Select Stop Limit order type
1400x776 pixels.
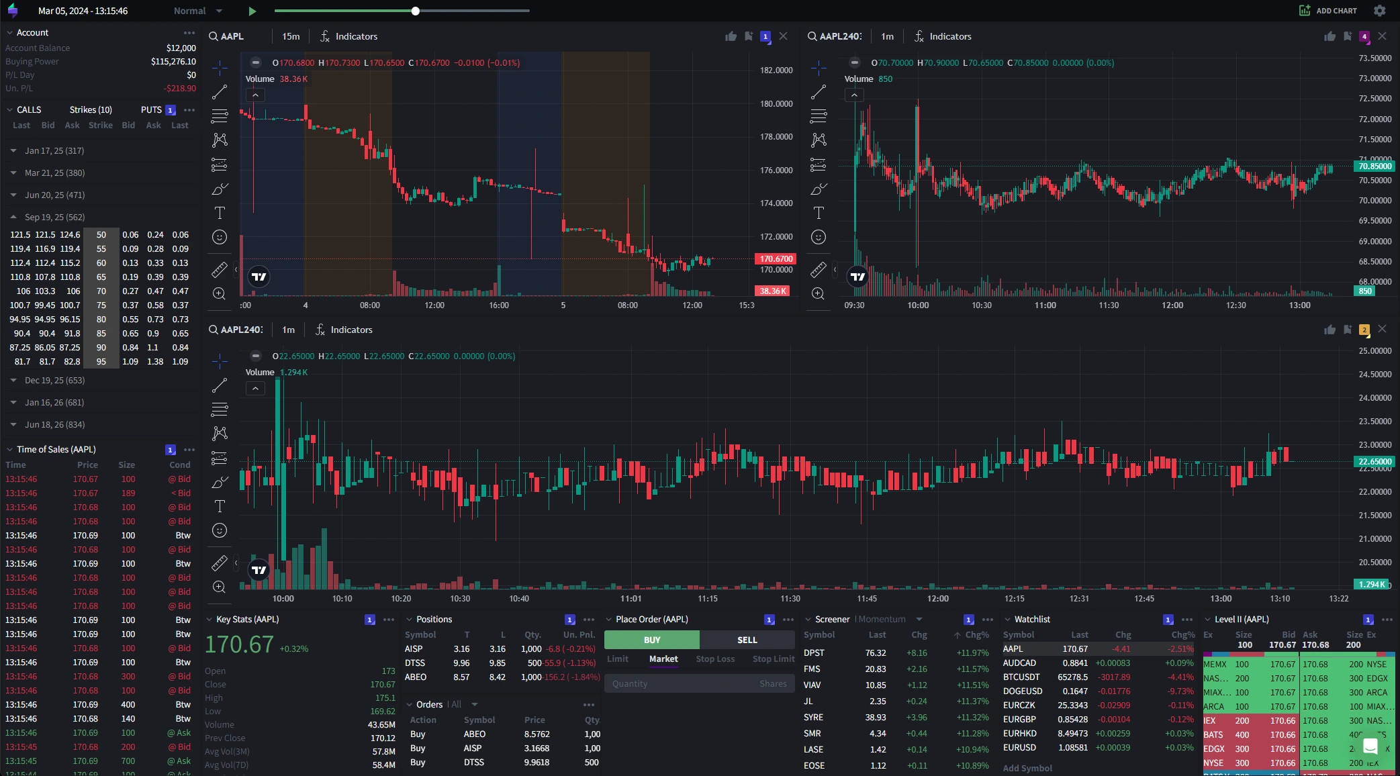point(774,659)
